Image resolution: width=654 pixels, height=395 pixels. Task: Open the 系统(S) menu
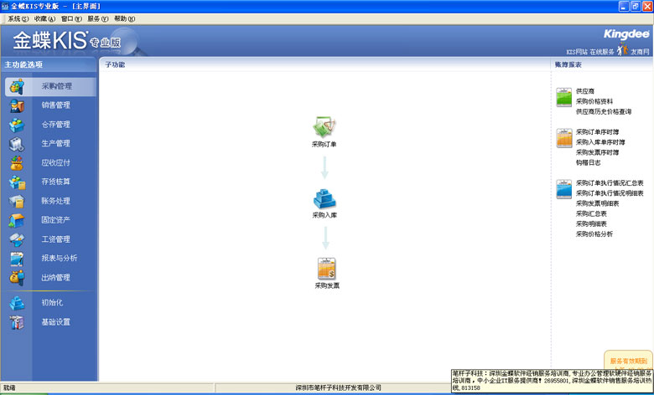tap(18, 18)
